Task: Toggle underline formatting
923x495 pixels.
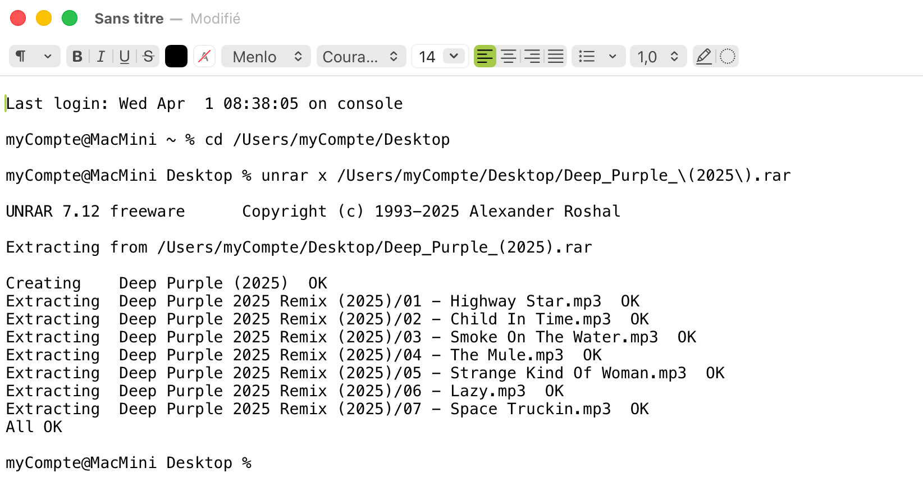Action: (x=125, y=57)
